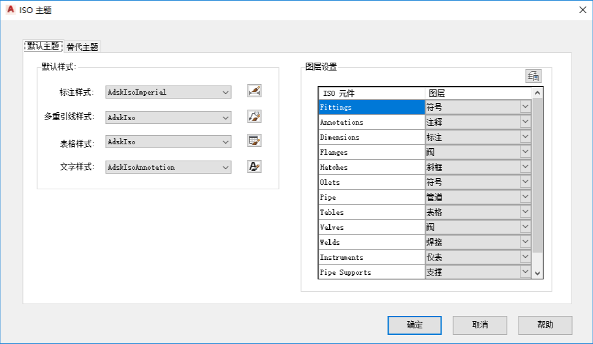The height and width of the screenshot is (344, 593).
Task: Select the Welds row in ISO list
Action: [x=371, y=242]
